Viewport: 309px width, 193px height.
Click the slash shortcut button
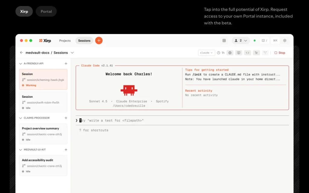pos(264,41)
